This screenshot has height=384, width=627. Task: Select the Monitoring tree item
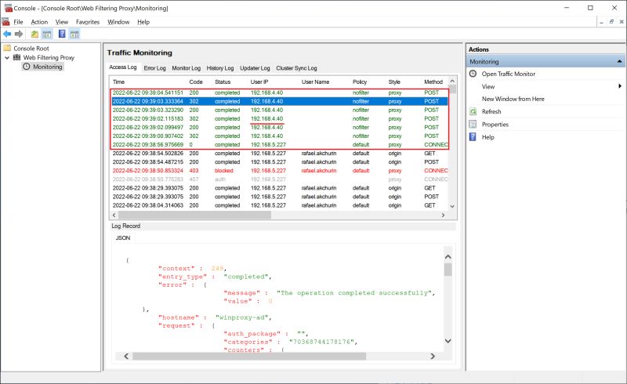(x=47, y=67)
